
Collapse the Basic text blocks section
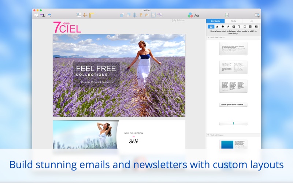pyautogui.click(x=208, y=37)
